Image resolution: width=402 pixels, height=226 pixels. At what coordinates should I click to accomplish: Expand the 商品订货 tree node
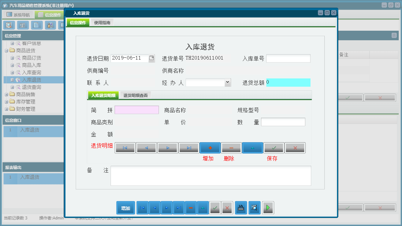(x=12, y=58)
